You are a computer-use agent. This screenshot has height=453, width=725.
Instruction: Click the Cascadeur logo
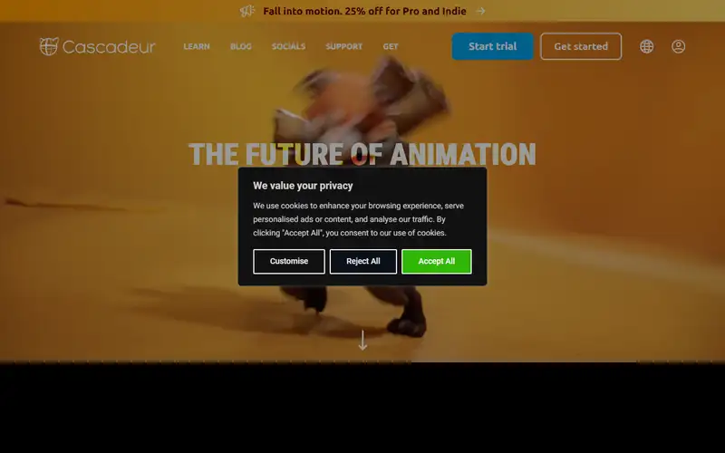tap(97, 46)
